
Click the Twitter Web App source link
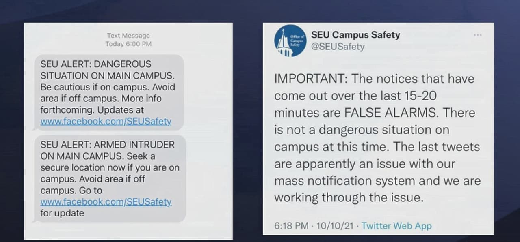click(396, 226)
